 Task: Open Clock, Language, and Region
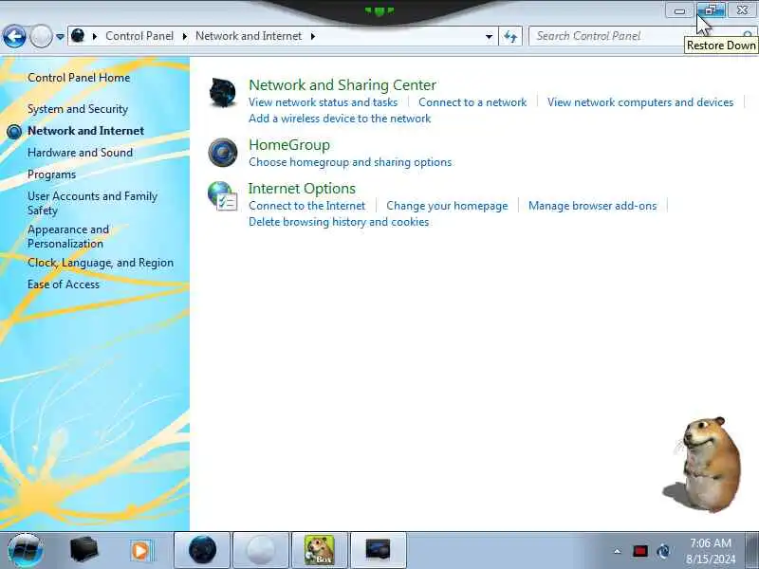(101, 263)
